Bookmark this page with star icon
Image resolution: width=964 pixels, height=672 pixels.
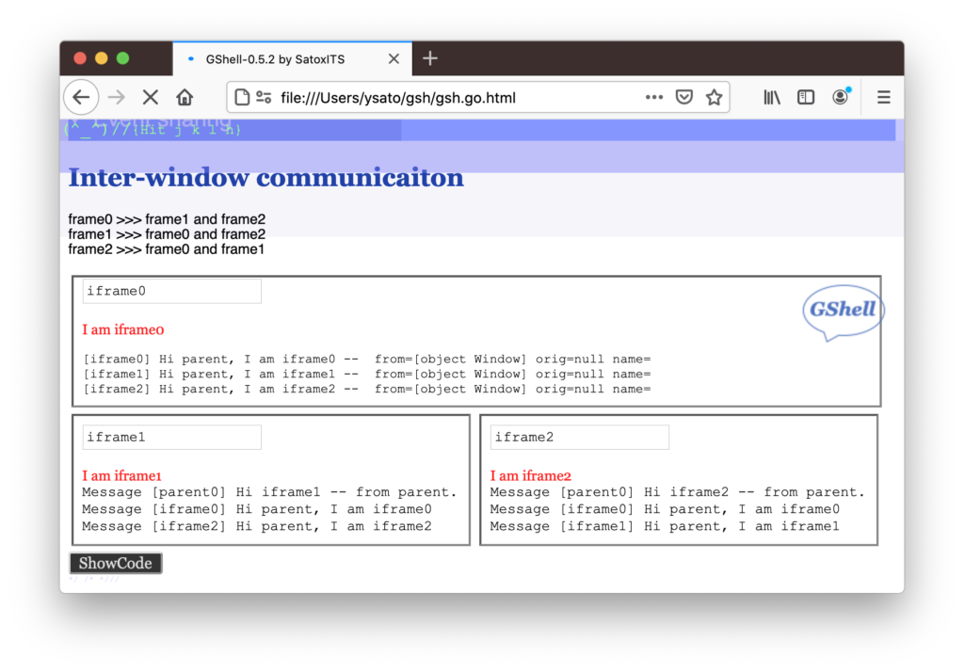click(715, 97)
